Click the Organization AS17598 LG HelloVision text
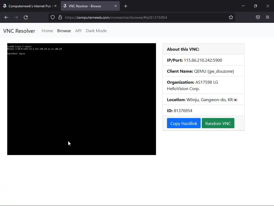 point(192,86)
